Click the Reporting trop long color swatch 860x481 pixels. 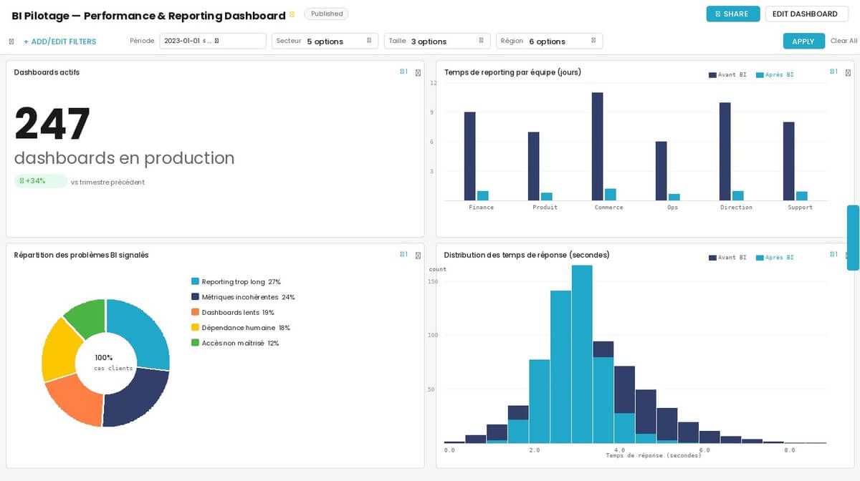click(x=195, y=282)
